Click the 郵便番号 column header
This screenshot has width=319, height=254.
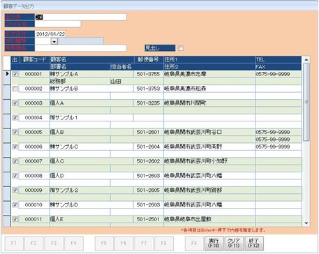tap(149, 59)
